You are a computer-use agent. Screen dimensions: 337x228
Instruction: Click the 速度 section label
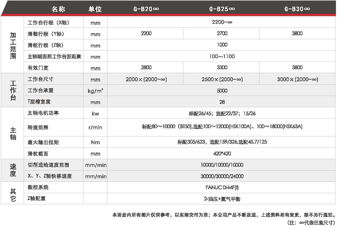(13, 170)
